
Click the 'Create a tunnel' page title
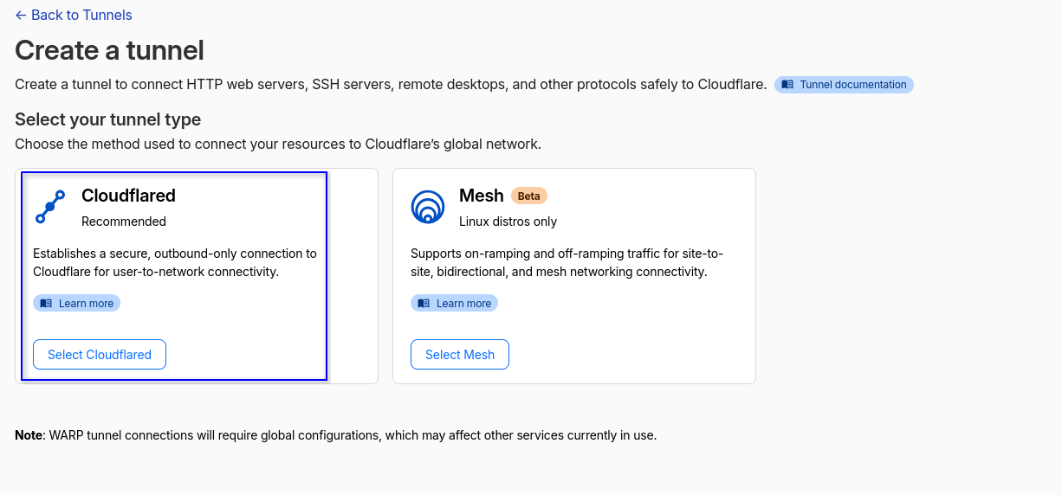pos(109,50)
